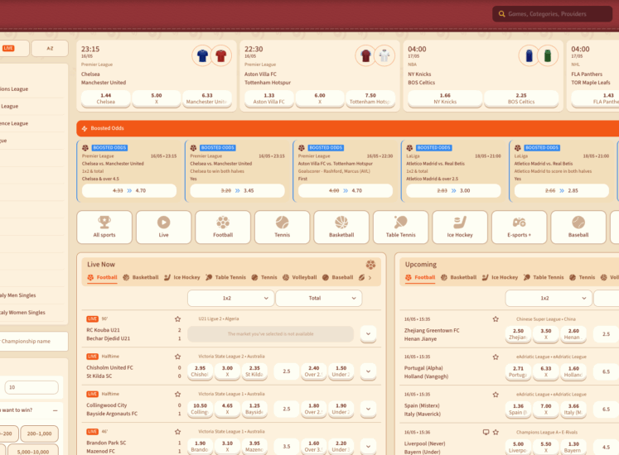Click the search magnifier icon

tap(502, 14)
